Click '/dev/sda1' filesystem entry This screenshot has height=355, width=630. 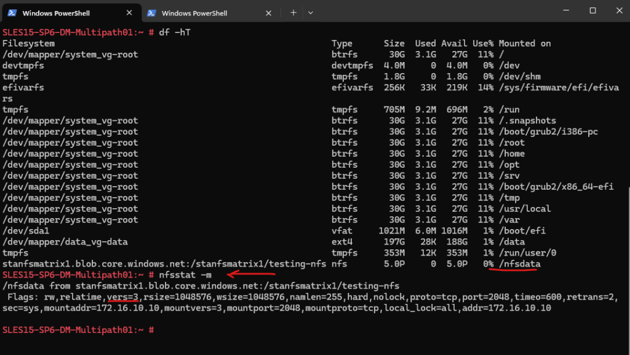(x=26, y=231)
